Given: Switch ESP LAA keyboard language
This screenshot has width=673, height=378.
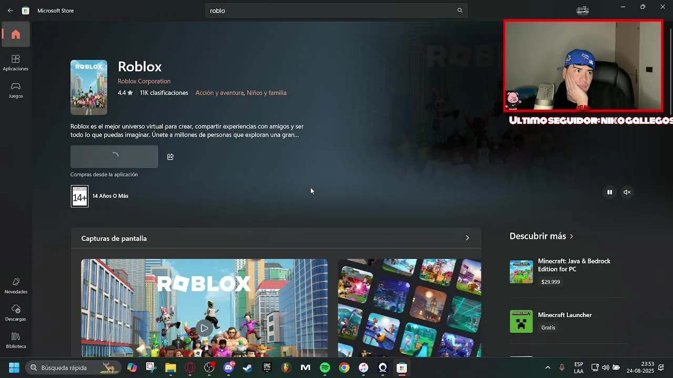Looking at the screenshot, I should point(578,367).
